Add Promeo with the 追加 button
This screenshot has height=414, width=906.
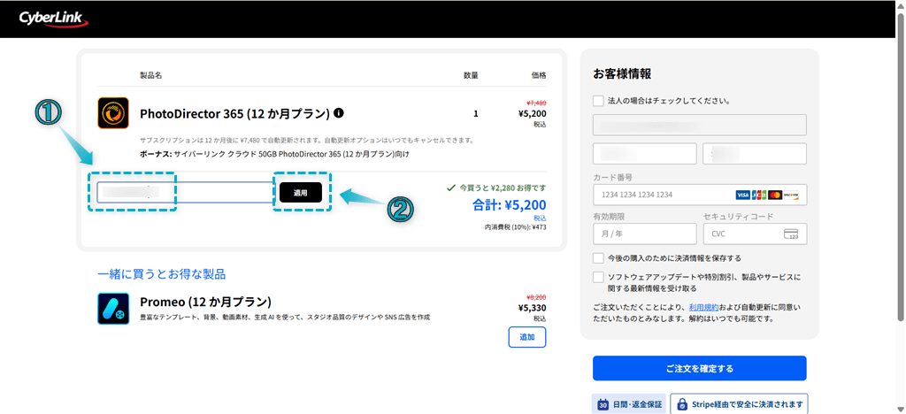527,337
